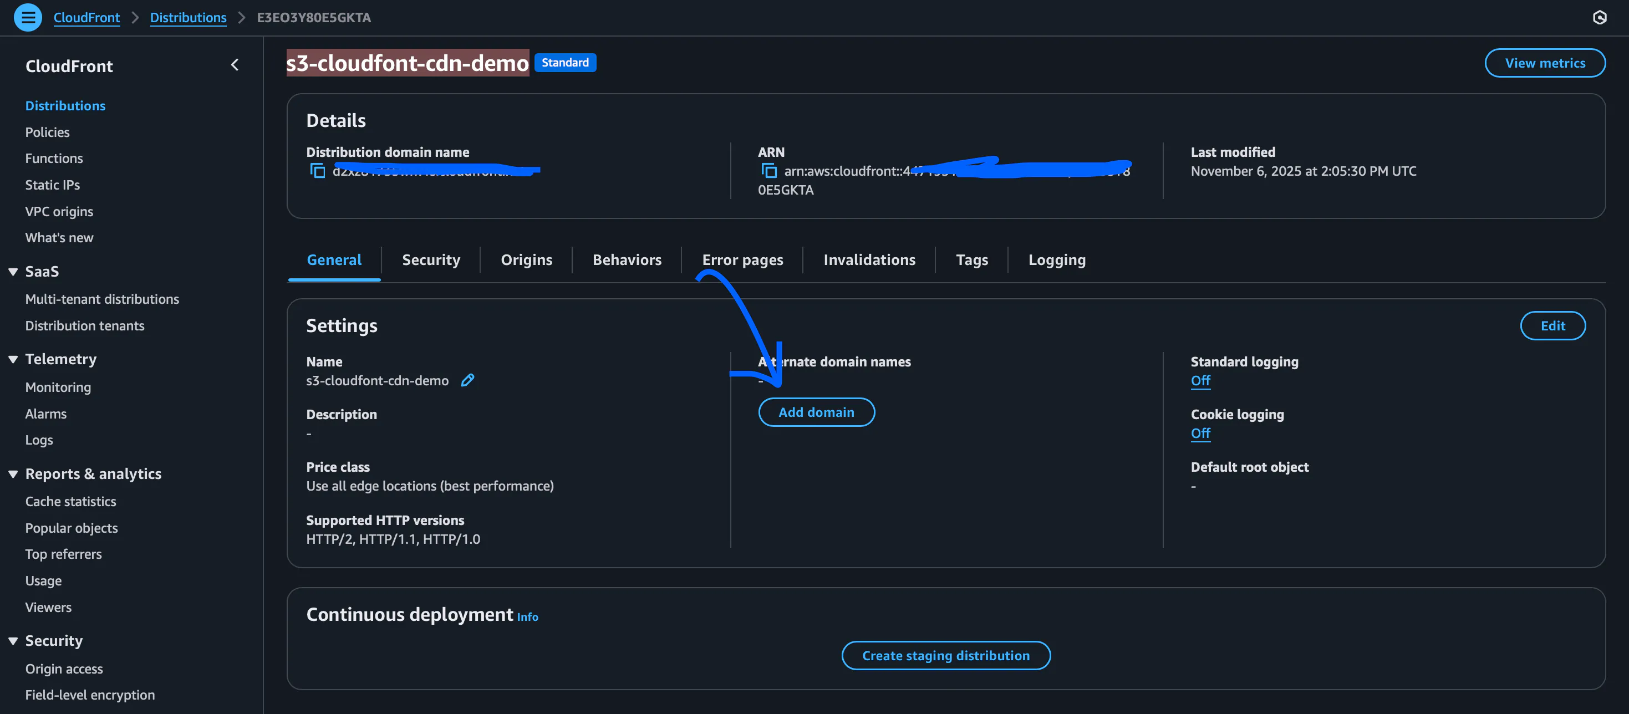Screen dimensions: 1629x714
Task: Collapse the CloudFront sidebar
Action: tap(235, 64)
